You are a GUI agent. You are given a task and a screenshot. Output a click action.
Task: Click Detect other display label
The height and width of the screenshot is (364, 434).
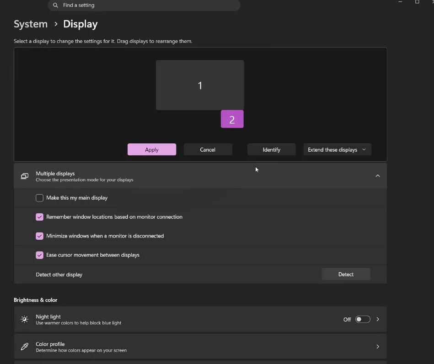pyautogui.click(x=59, y=274)
